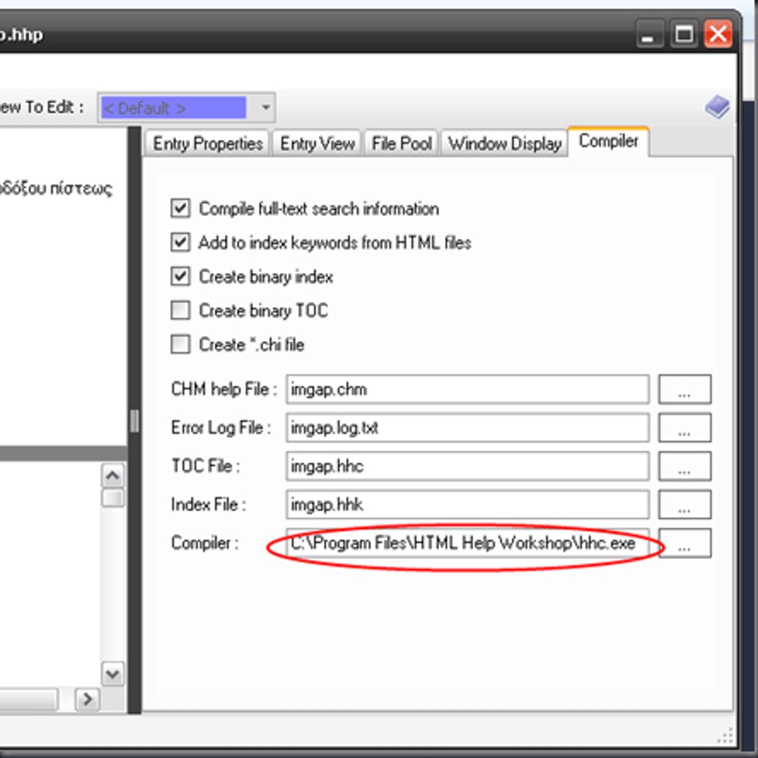The width and height of the screenshot is (758, 758).
Task: Click the scroll up arrow in left panel
Action: [x=113, y=476]
